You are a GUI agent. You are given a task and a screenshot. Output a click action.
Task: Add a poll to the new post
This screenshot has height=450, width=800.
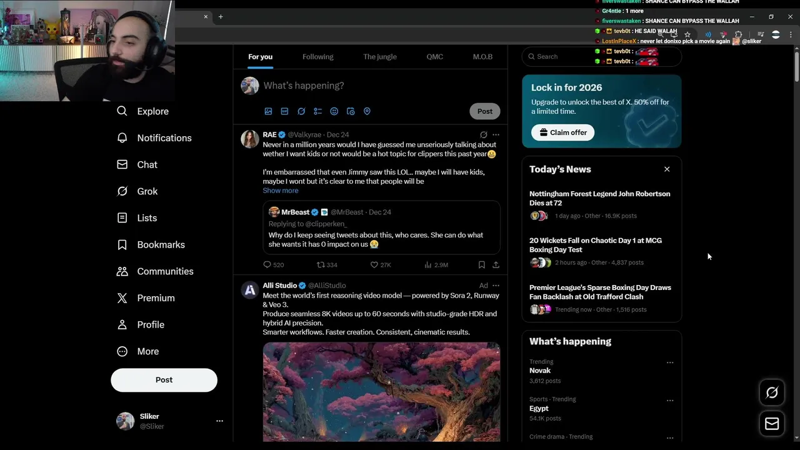[317, 111]
